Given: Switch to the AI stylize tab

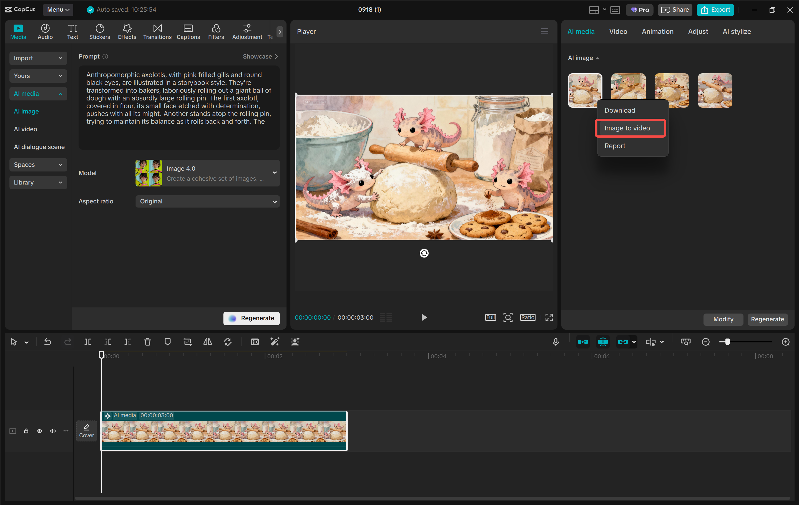Looking at the screenshot, I should [737, 31].
